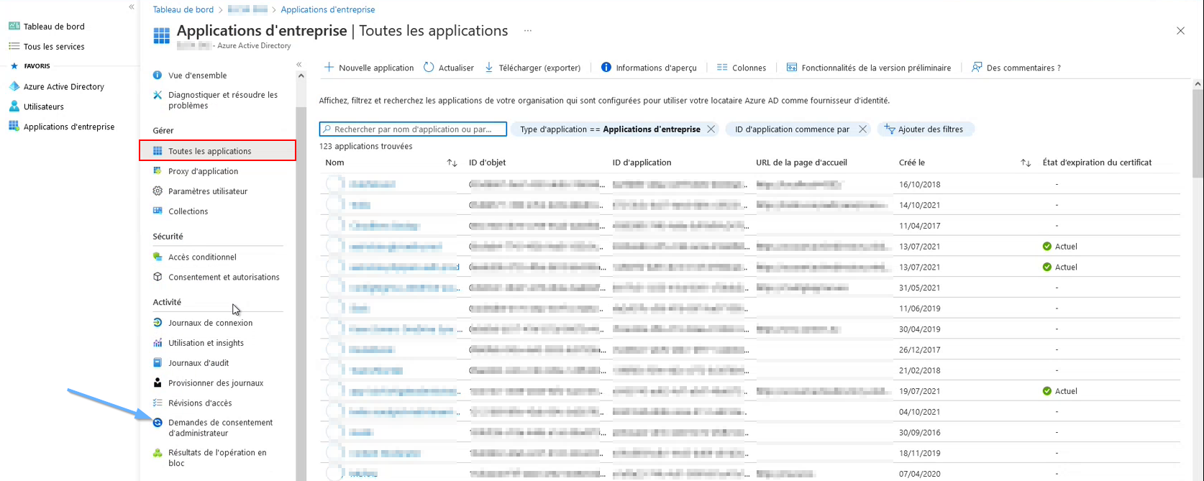
Task: Open Des commentaires feedback icon
Action: [977, 68]
